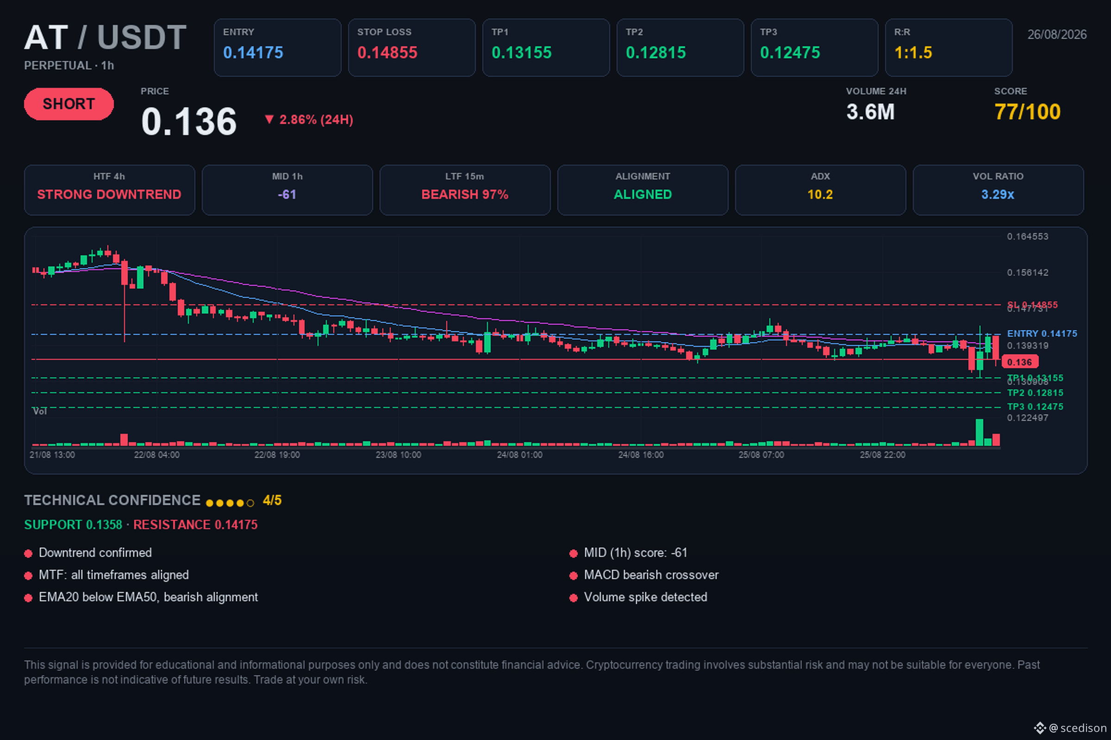This screenshot has width=1111, height=740.
Task: Click the Vol label on the chart
Action: 40,412
